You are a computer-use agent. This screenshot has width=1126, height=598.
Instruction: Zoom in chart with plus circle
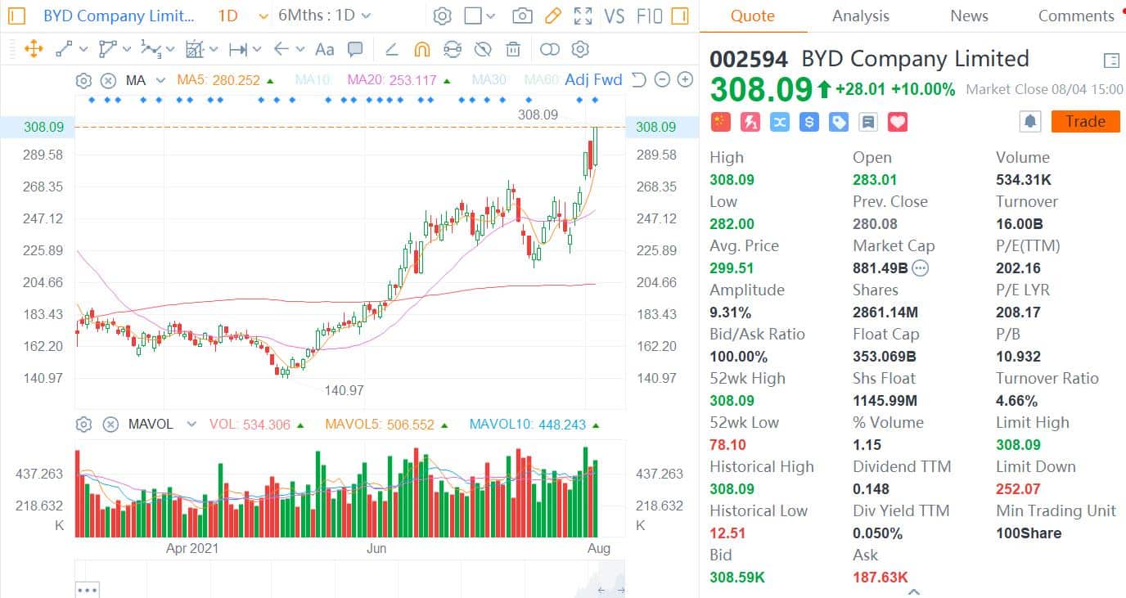(685, 80)
